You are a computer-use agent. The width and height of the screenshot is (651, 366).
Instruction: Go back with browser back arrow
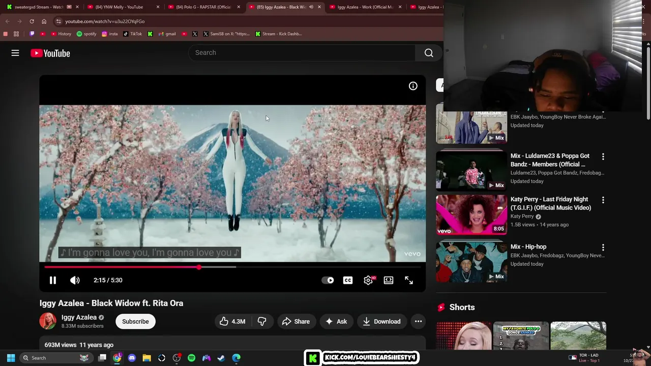[7, 21]
